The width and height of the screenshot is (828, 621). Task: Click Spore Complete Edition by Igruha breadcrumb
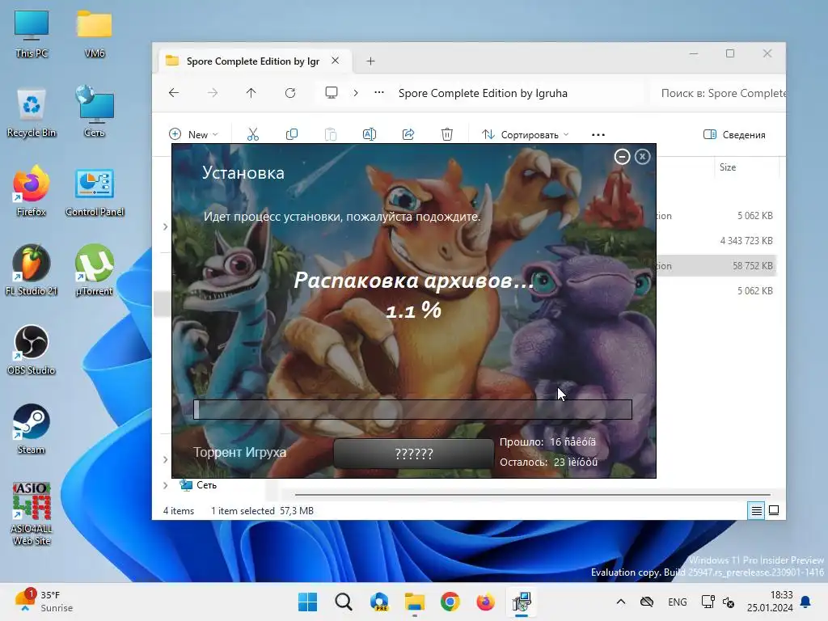click(483, 93)
